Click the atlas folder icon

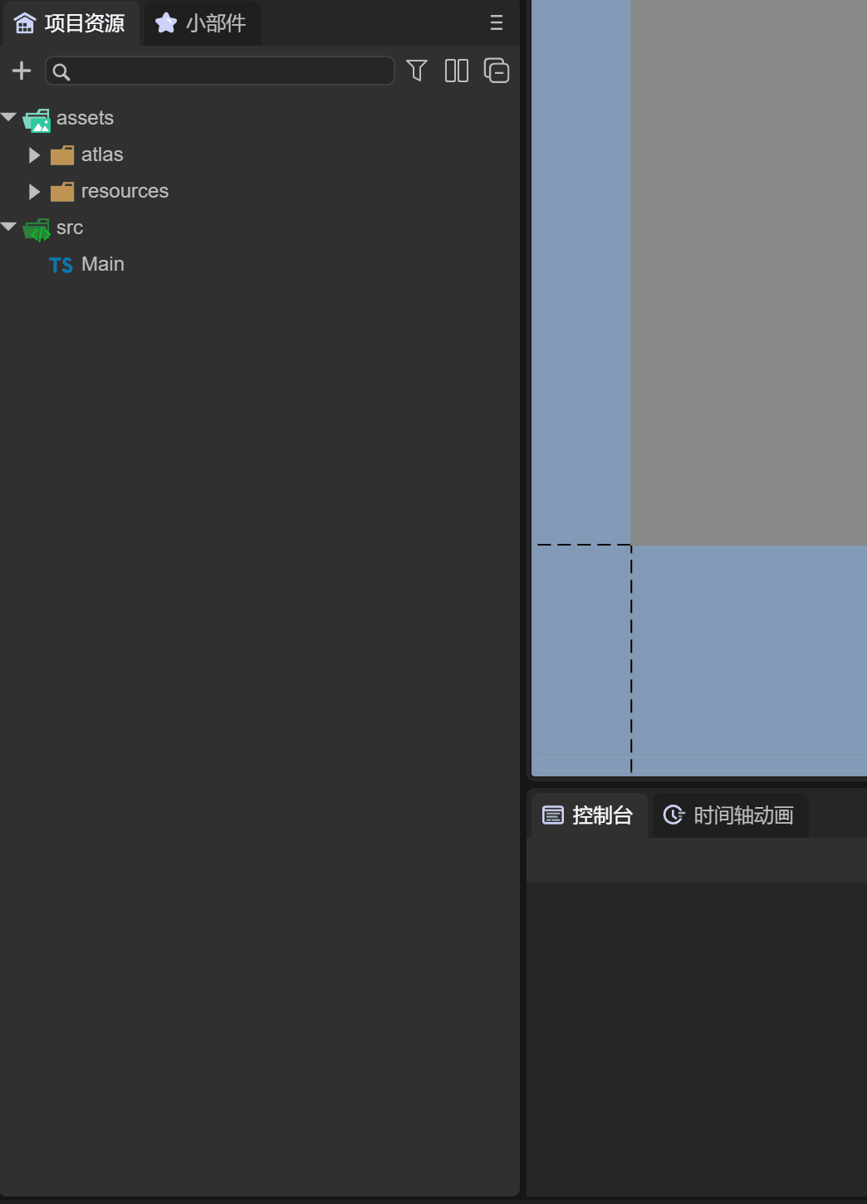click(x=62, y=155)
